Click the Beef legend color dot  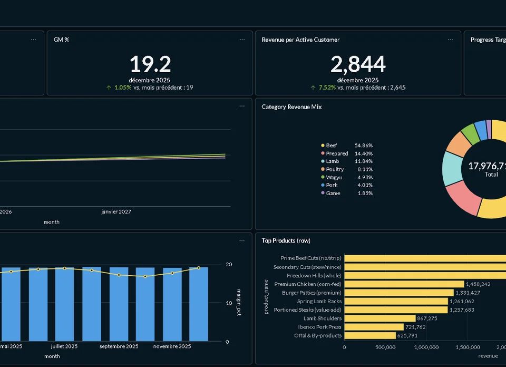(323, 146)
